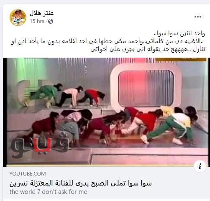The image size is (210, 201).
Task: Open the author name عنتر هلال
Action: [42, 13]
